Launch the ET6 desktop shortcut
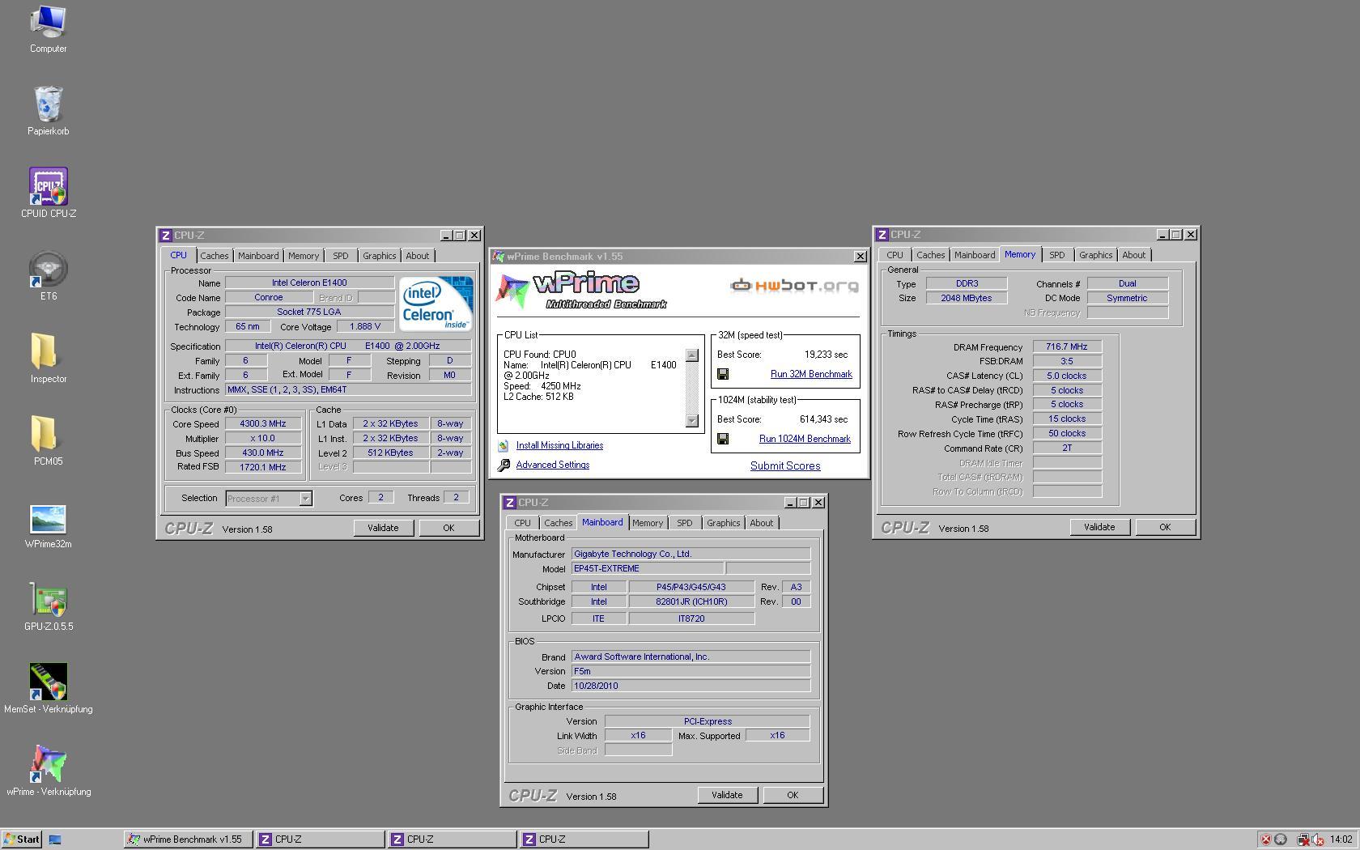 (48, 276)
